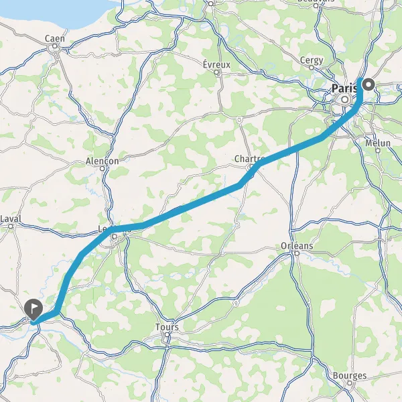Select the Caen city marker

pyautogui.click(x=55, y=46)
